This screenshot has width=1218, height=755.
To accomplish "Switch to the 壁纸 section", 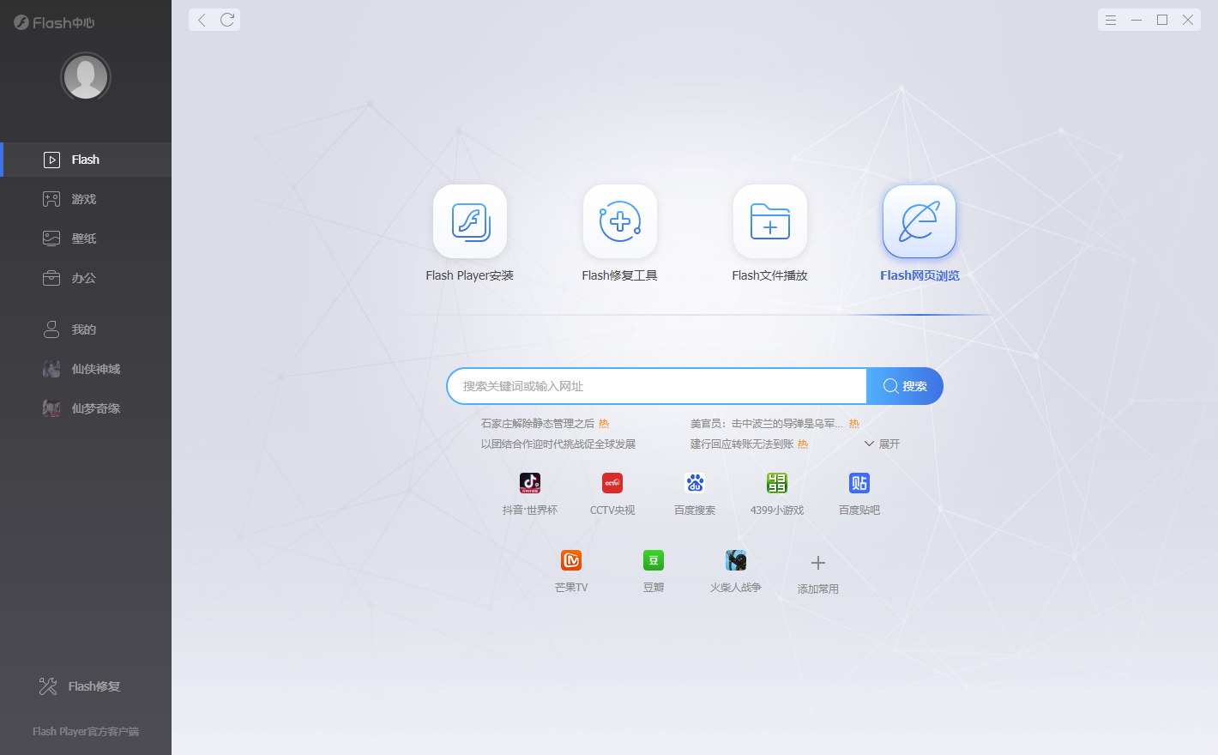I will (83, 238).
